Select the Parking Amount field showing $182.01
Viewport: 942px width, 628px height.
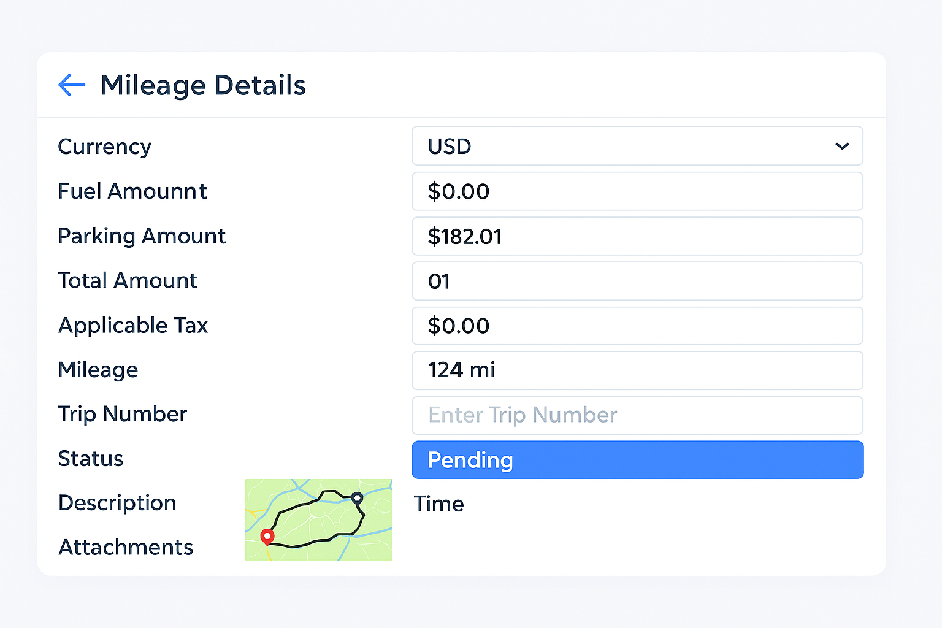637,236
